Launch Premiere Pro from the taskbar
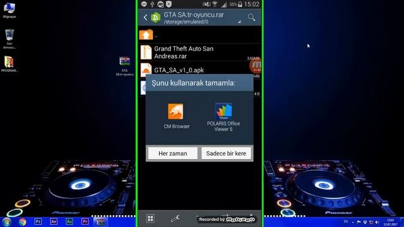The width and height of the screenshot is (404, 227). (85, 221)
